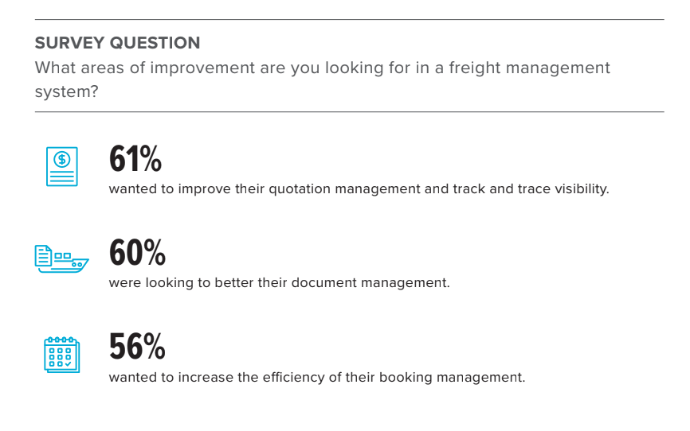Select the 61% statistic figure

tap(135, 158)
